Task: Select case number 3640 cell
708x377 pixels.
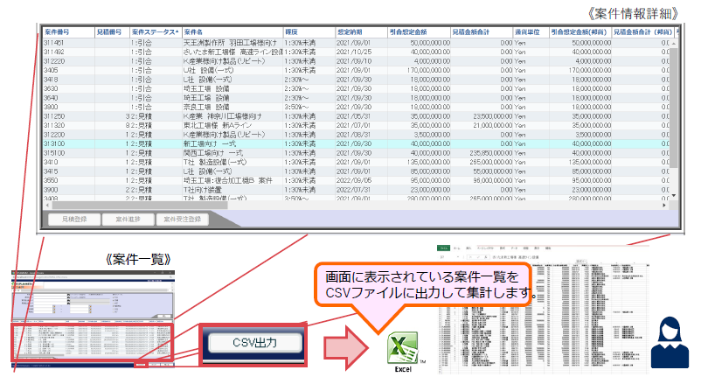Action: pyautogui.click(x=68, y=98)
